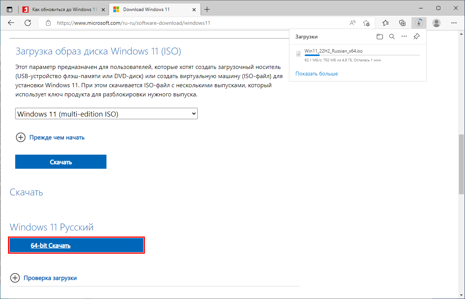Click the blue 'Скачать' button
This screenshot has width=465, height=299.
[x=61, y=162]
